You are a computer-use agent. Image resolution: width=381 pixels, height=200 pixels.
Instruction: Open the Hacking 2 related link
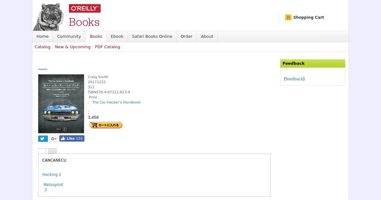click(x=52, y=175)
